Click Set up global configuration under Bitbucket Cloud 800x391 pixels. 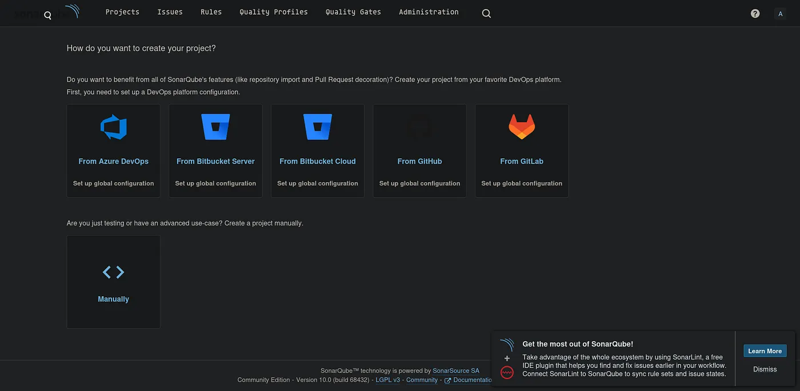point(318,183)
